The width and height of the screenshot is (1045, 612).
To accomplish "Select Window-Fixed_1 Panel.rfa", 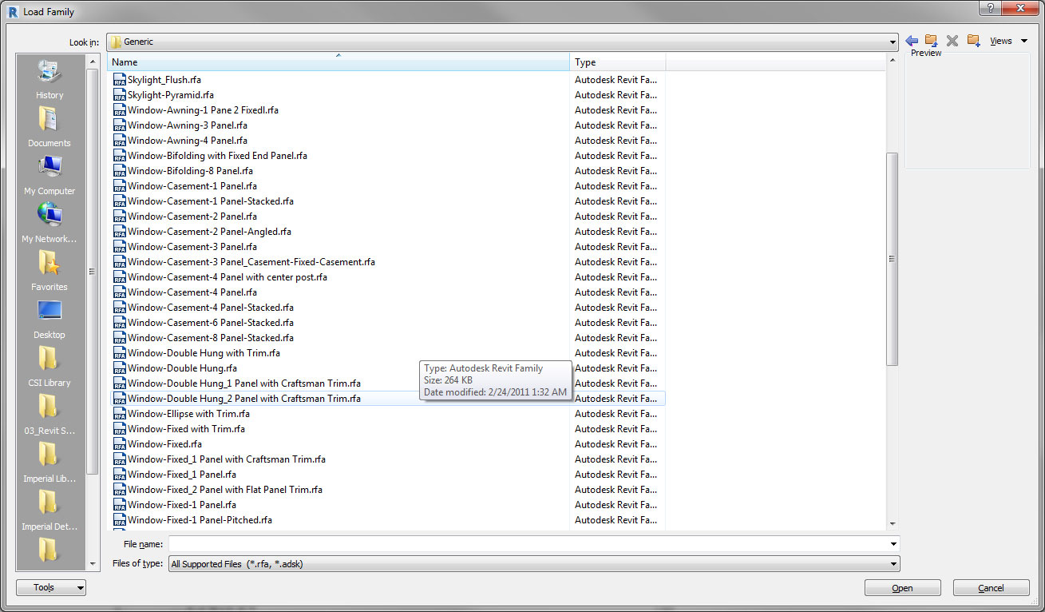I will pyautogui.click(x=182, y=475).
